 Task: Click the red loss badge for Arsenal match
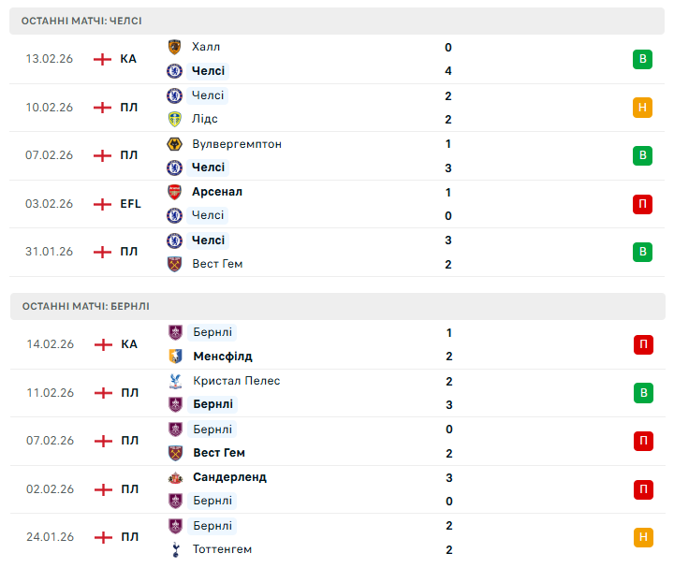642,204
